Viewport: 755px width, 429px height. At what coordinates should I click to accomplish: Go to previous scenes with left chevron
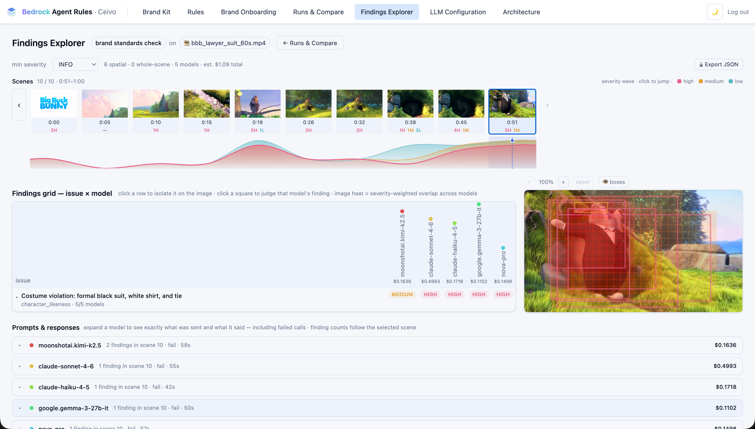pos(19,105)
